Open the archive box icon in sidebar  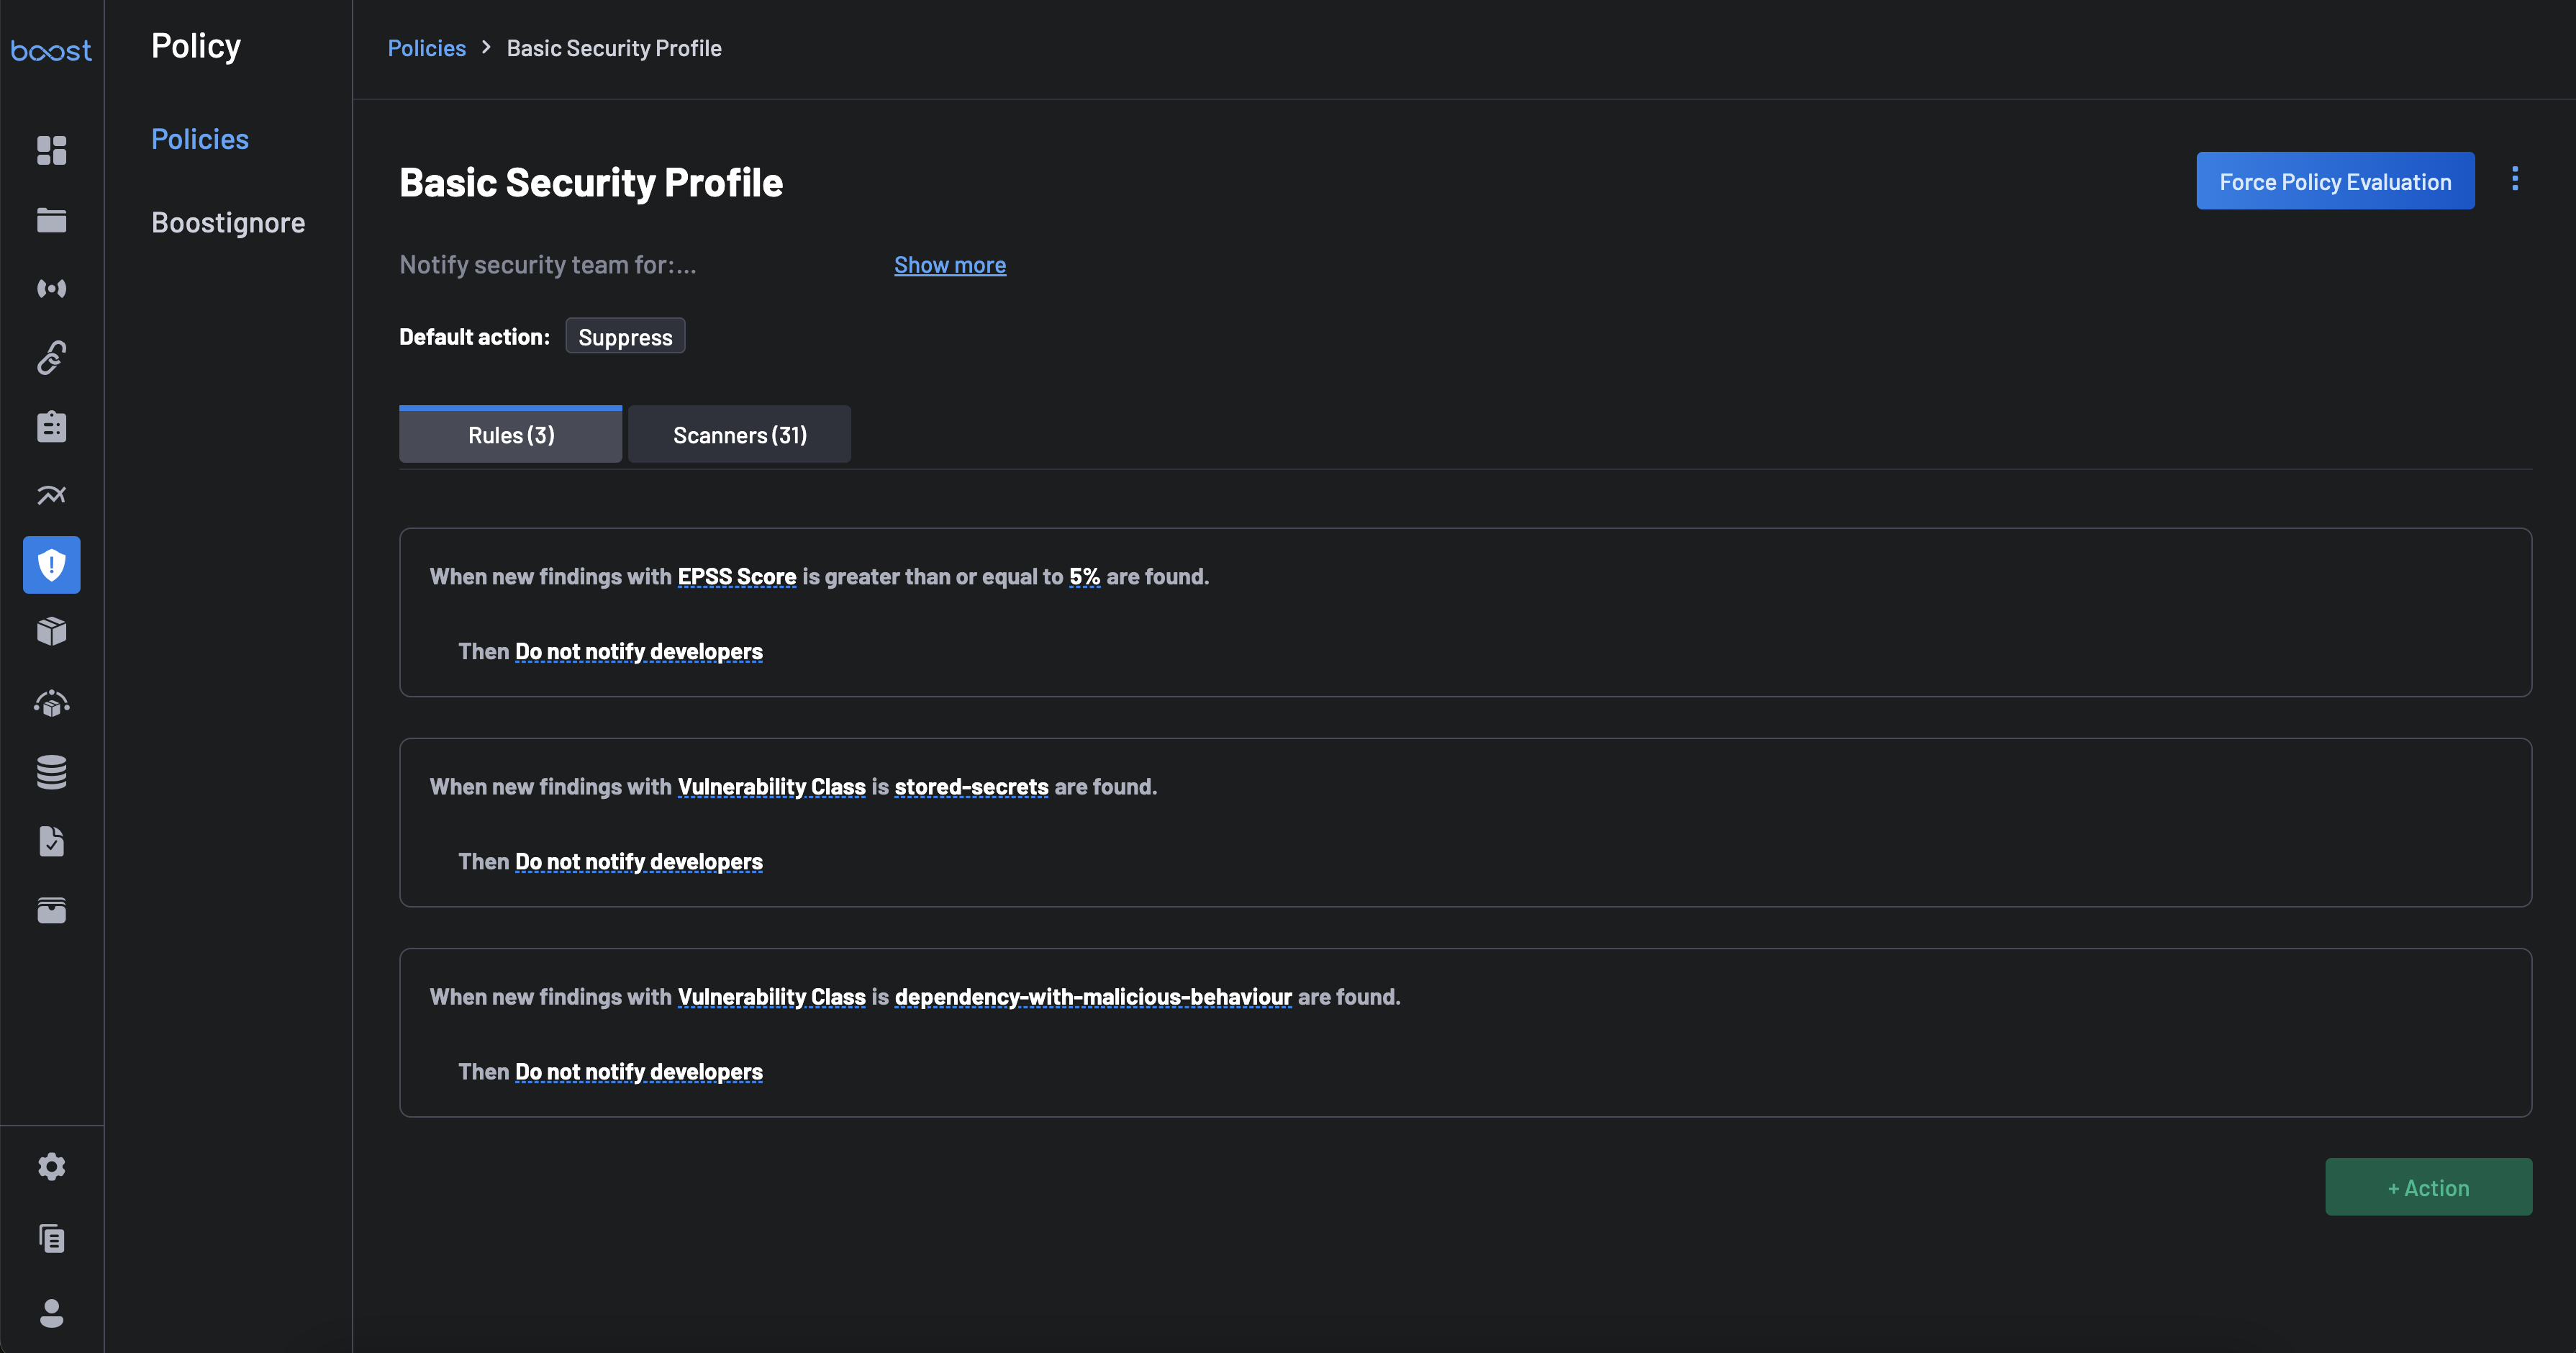51,910
